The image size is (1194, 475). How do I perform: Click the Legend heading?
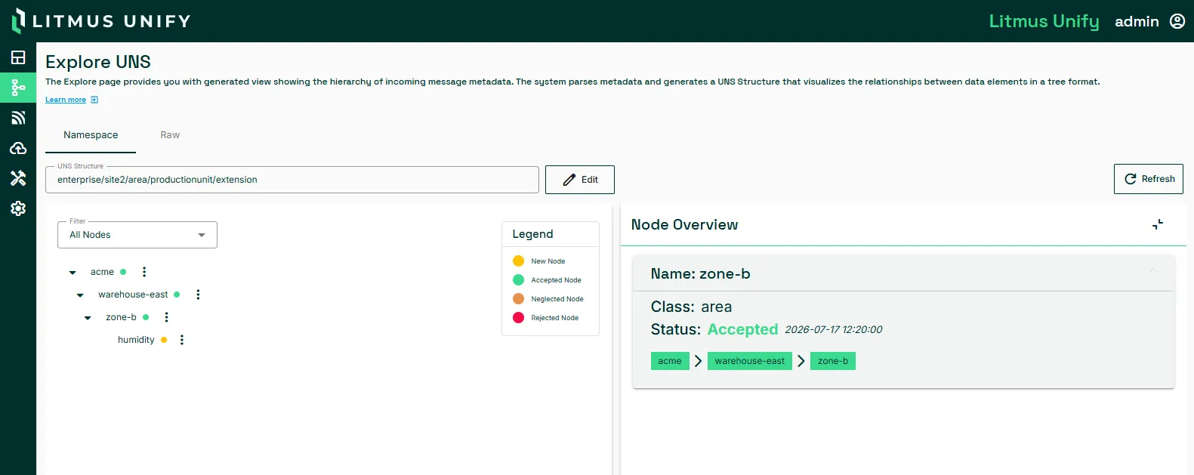click(532, 234)
